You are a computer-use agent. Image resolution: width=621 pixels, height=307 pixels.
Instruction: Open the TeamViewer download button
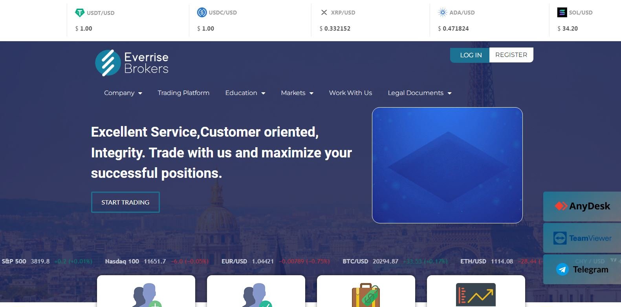pyautogui.click(x=582, y=238)
